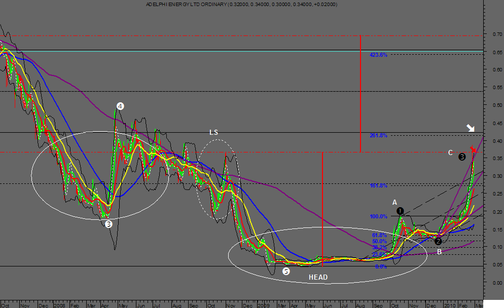Click the 2008 year label on time axis
This screenshot has width=504, height=308.
(59, 305)
